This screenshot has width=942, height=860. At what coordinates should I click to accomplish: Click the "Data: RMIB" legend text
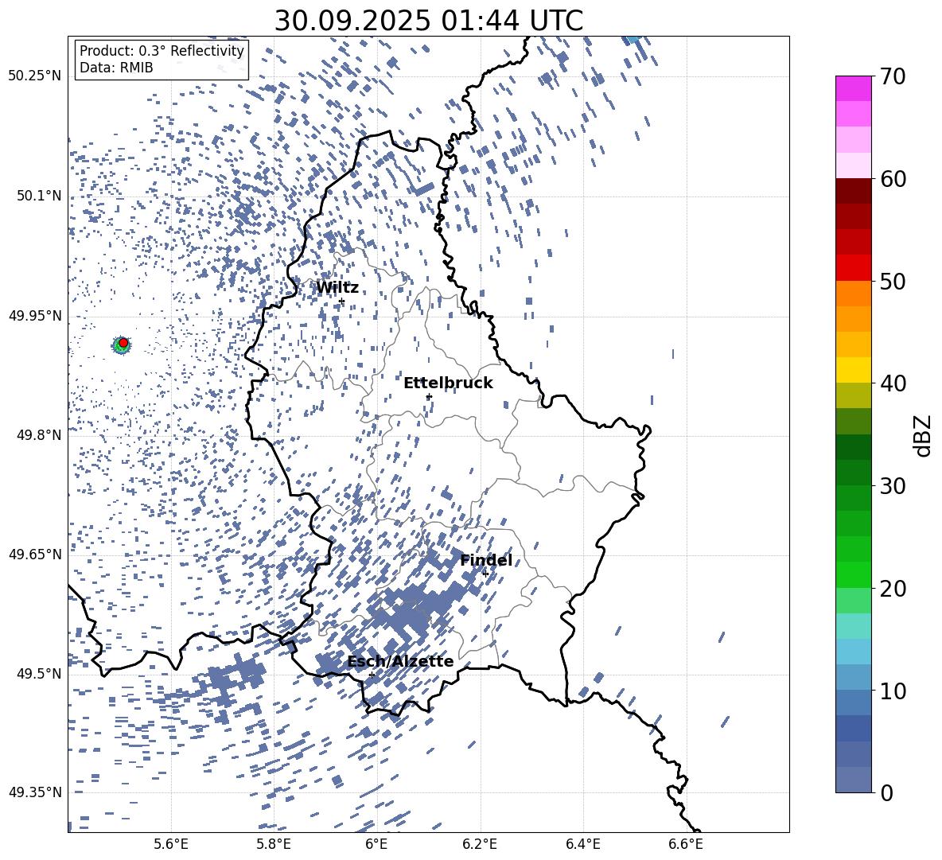[116, 68]
